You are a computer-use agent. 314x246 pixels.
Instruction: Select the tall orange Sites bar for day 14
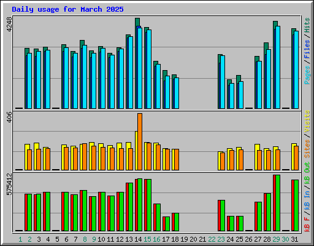(x=140, y=141)
